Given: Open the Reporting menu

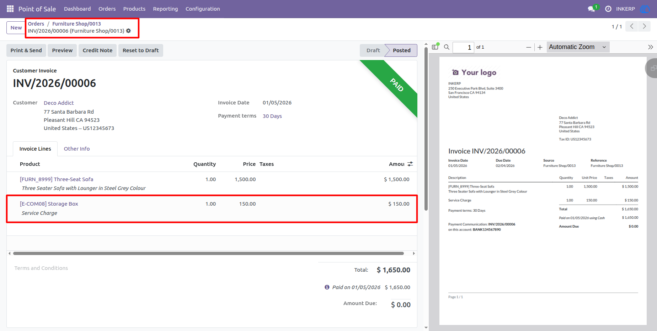Looking at the screenshot, I should point(165,9).
